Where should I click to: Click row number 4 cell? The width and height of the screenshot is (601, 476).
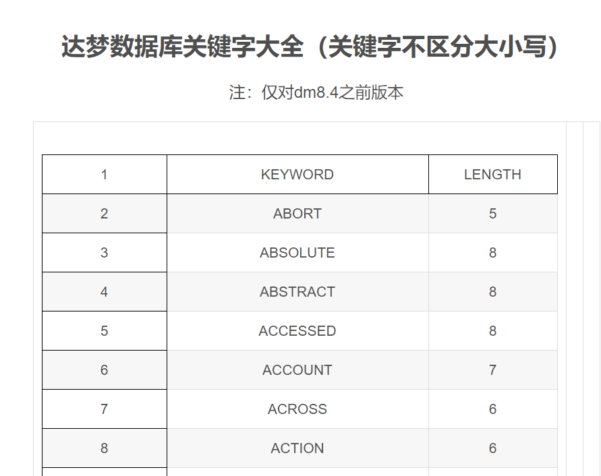click(x=105, y=292)
